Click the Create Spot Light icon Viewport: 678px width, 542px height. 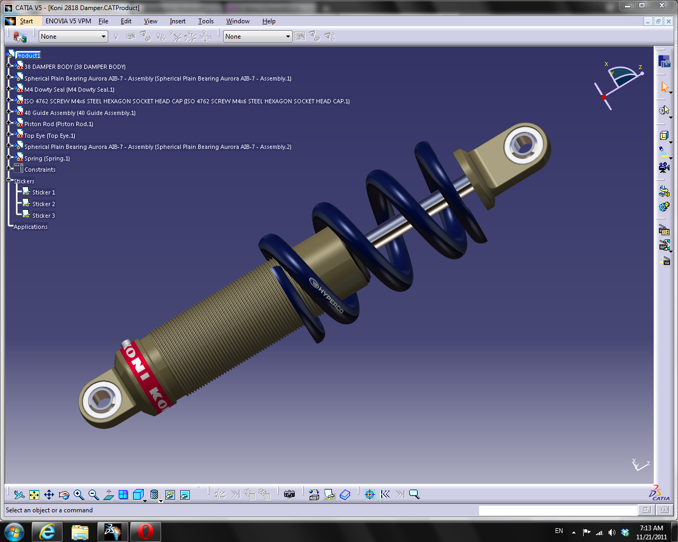click(664, 152)
